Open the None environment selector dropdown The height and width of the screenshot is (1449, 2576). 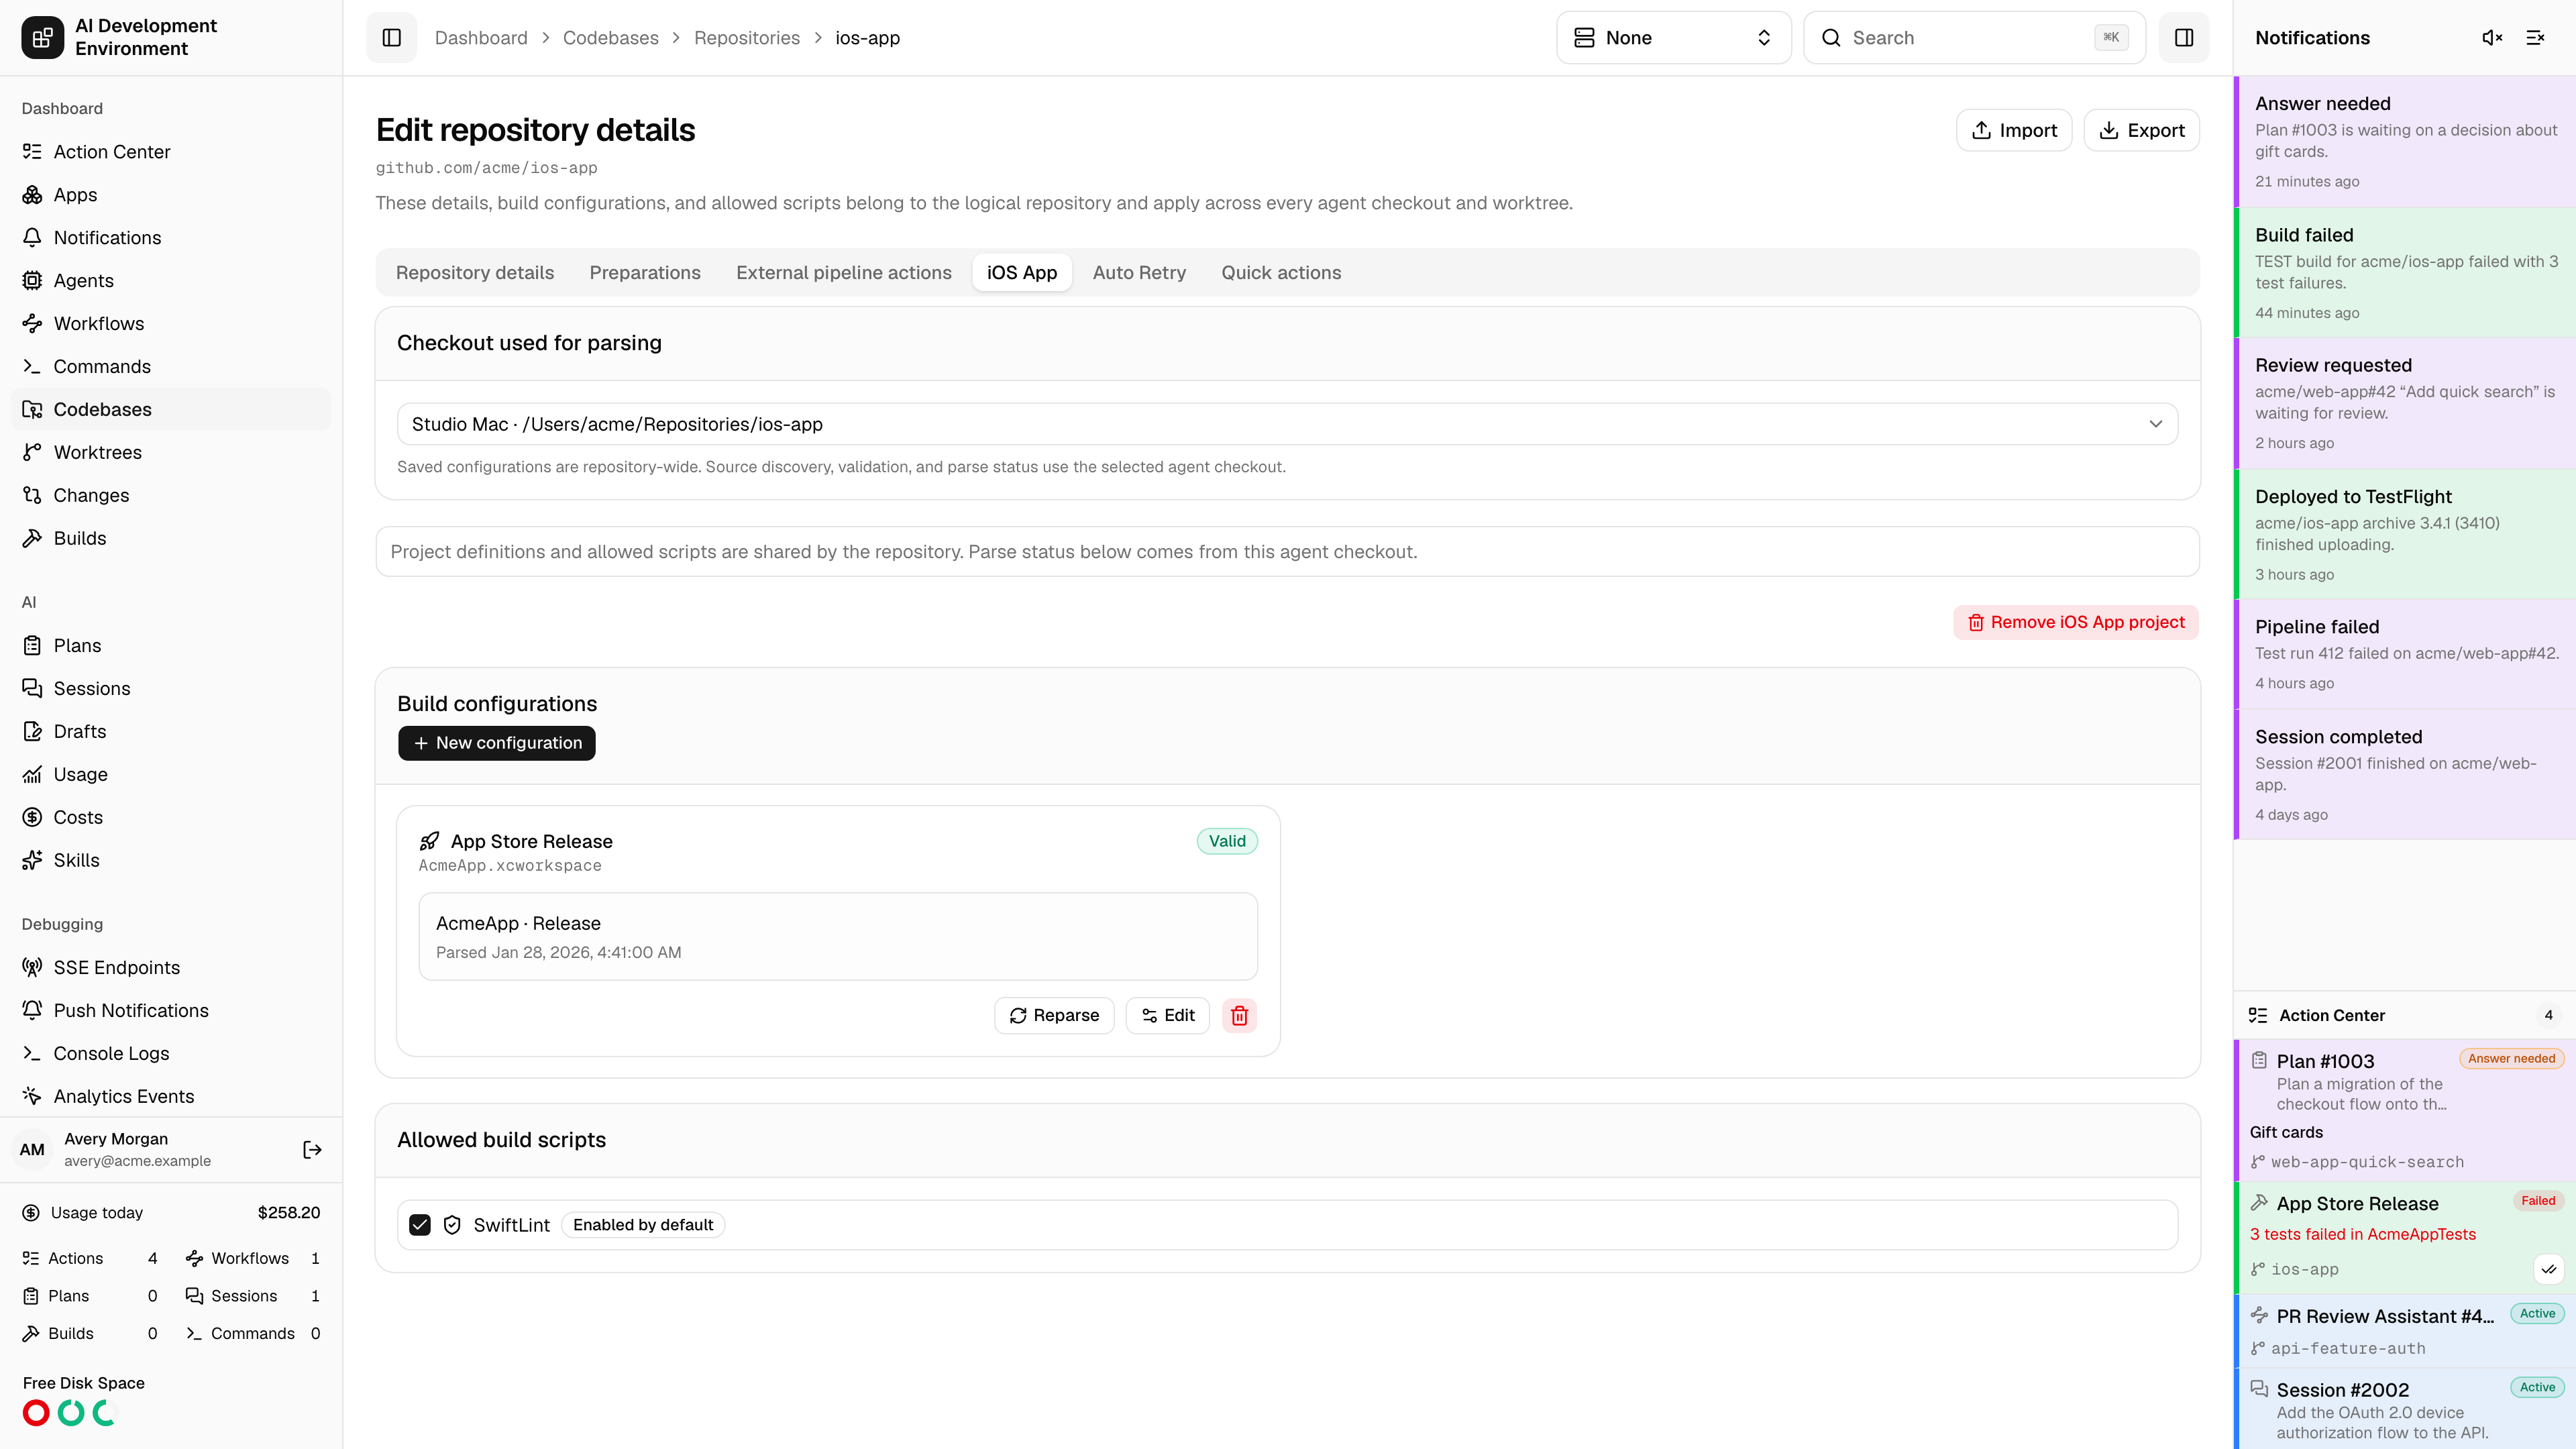coord(1673,38)
